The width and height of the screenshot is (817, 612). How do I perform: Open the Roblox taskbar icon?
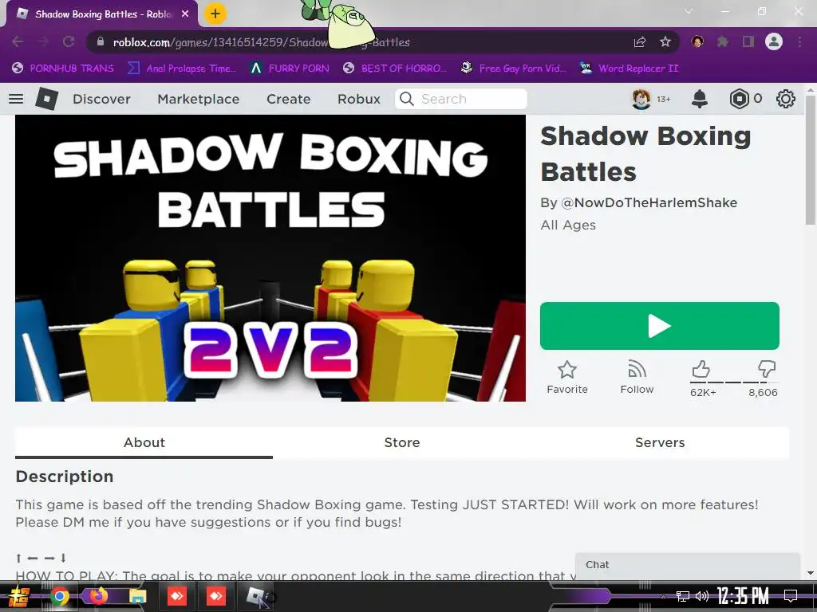[x=256, y=596]
